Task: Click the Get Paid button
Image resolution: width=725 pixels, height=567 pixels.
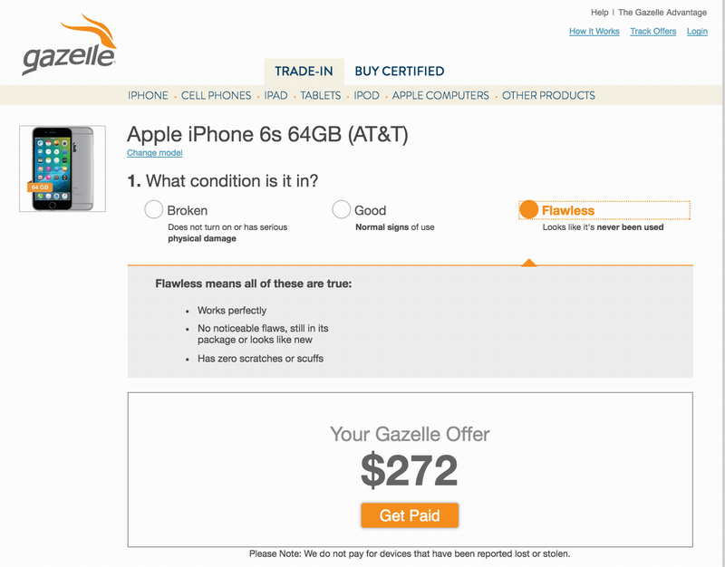Action: (x=411, y=514)
